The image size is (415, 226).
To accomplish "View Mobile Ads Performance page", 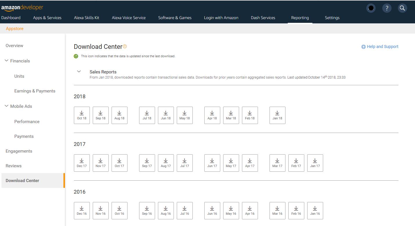I will click(27, 122).
